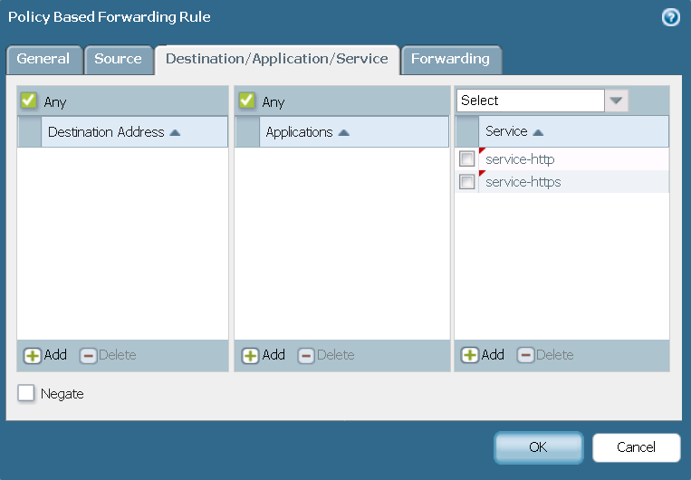Enable the Negate checkbox
691x480 pixels.
(x=27, y=394)
